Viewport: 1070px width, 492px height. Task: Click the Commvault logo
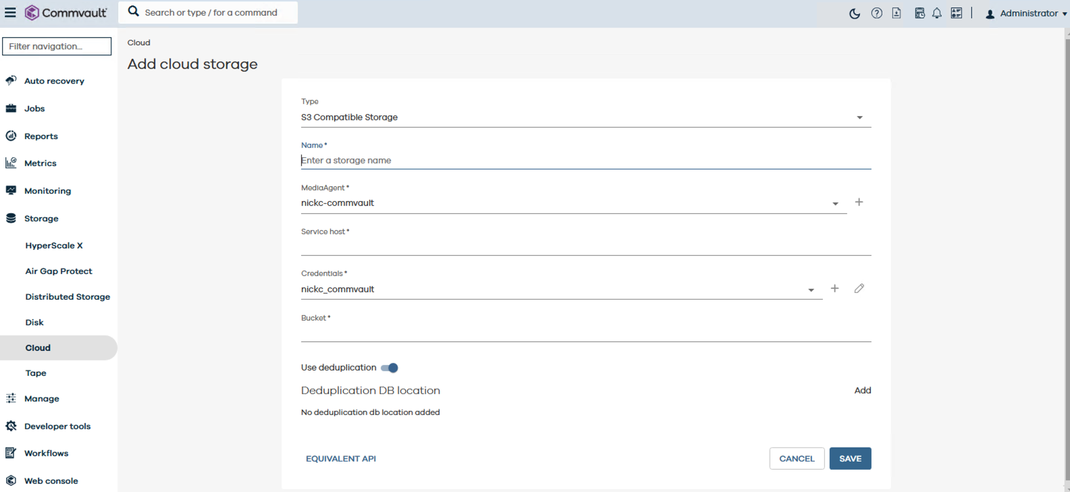coord(65,13)
